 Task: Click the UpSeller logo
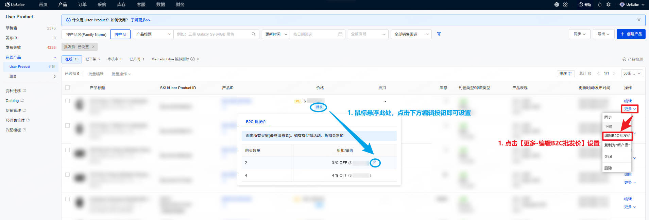[x=15, y=5]
